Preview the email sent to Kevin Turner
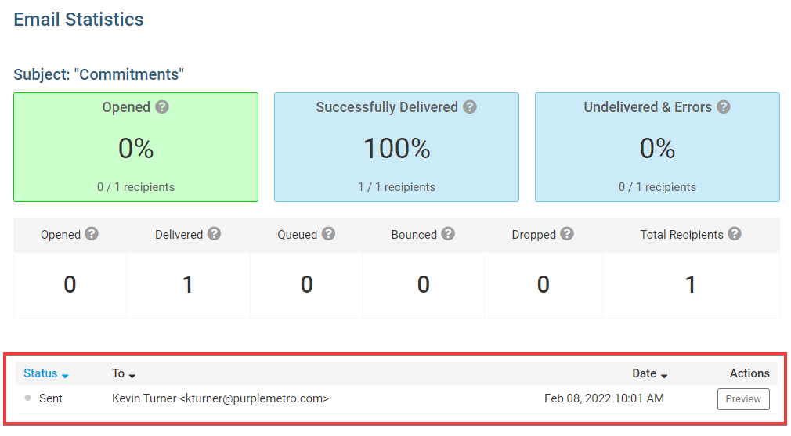The height and width of the screenshot is (436, 791). [743, 398]
